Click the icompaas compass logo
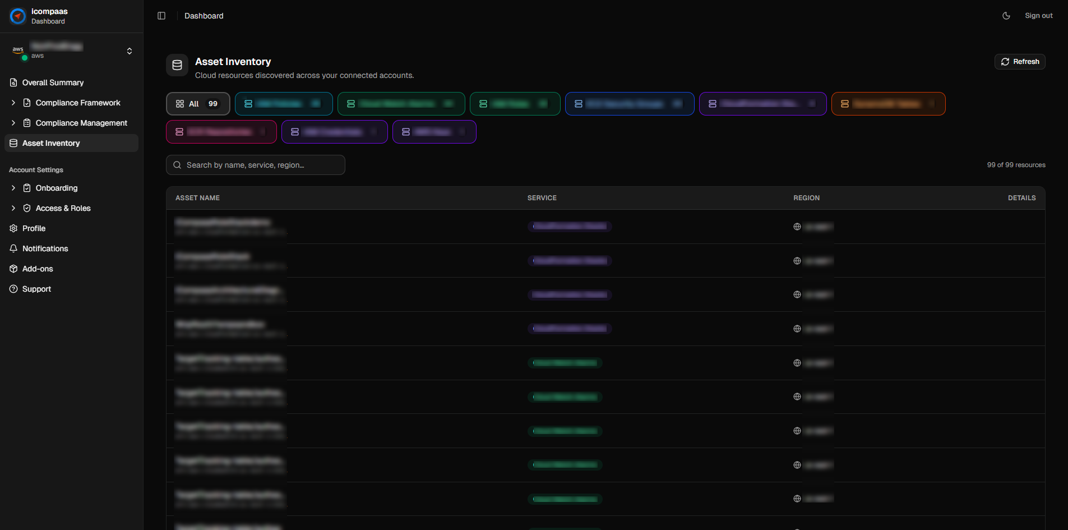 pos(18,16)
